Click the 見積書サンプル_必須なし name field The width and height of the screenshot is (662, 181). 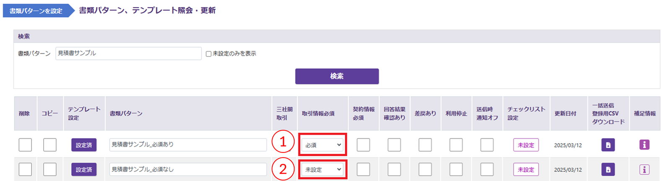pos(188,170)
